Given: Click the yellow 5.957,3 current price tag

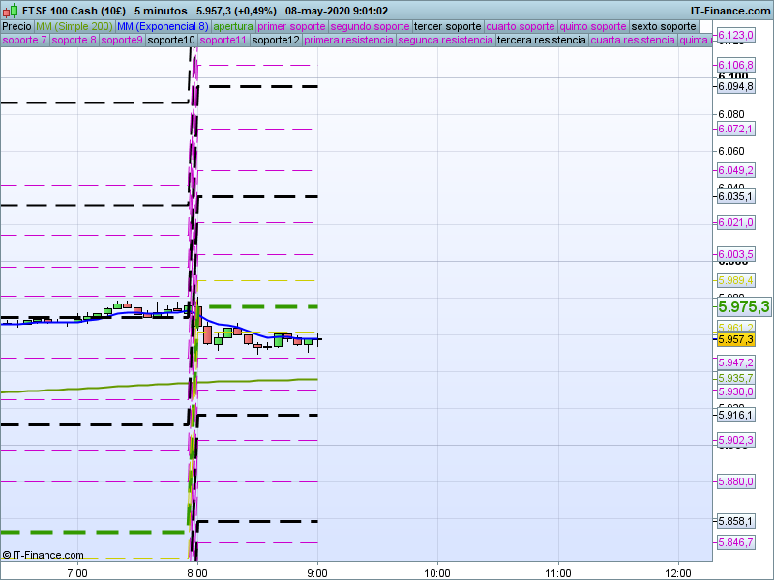Looking at the screenshot, I should (x=735, y=339).
